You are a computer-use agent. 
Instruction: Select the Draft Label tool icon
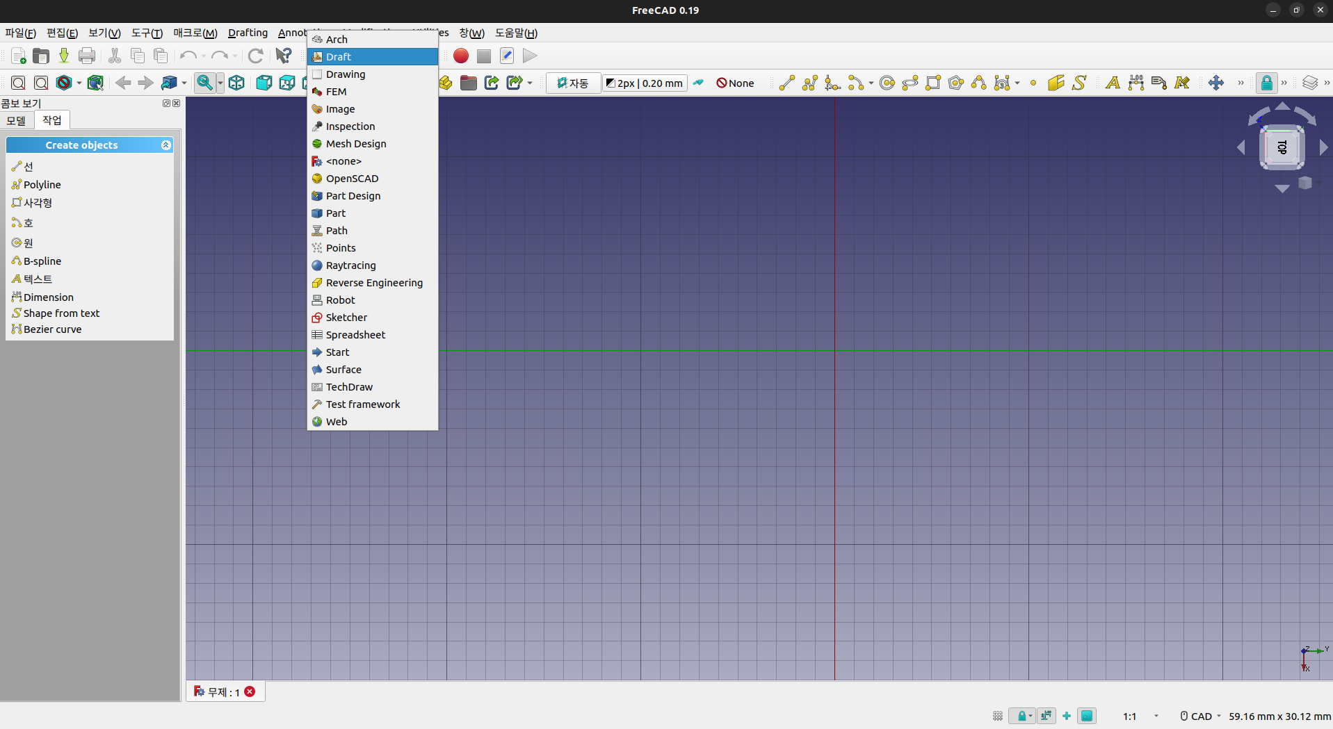(1159, 83)
